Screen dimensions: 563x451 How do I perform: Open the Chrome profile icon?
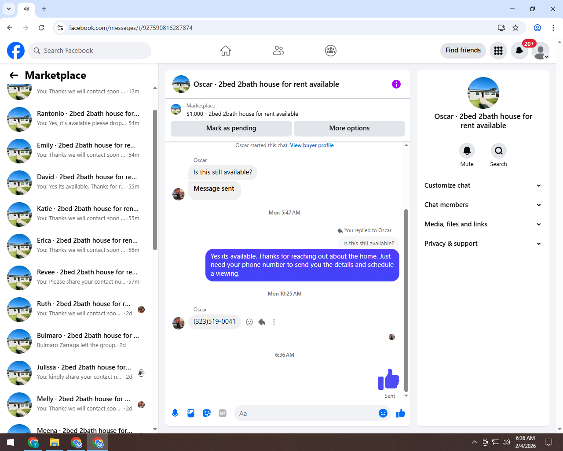point(537,28)
